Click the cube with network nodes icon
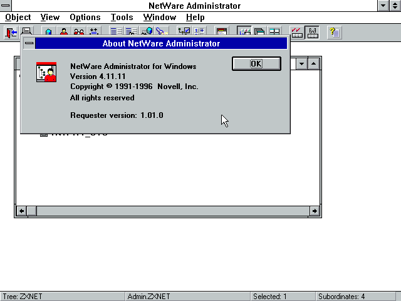 coord(147,31)
